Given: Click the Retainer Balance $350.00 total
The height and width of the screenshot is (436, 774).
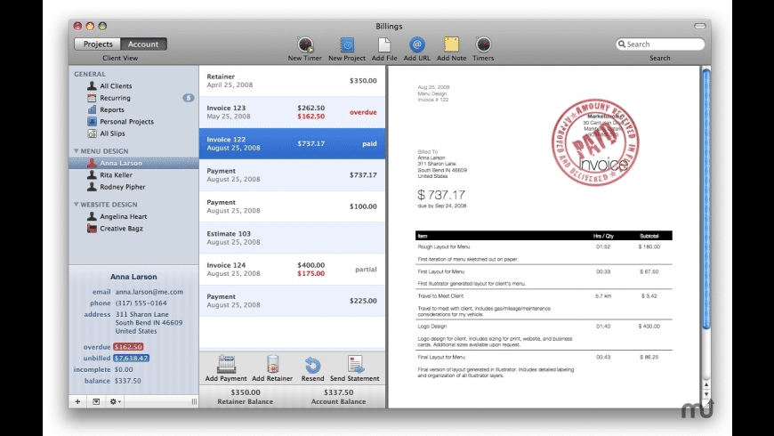Looking at the screenshot, I should [246, 392].
